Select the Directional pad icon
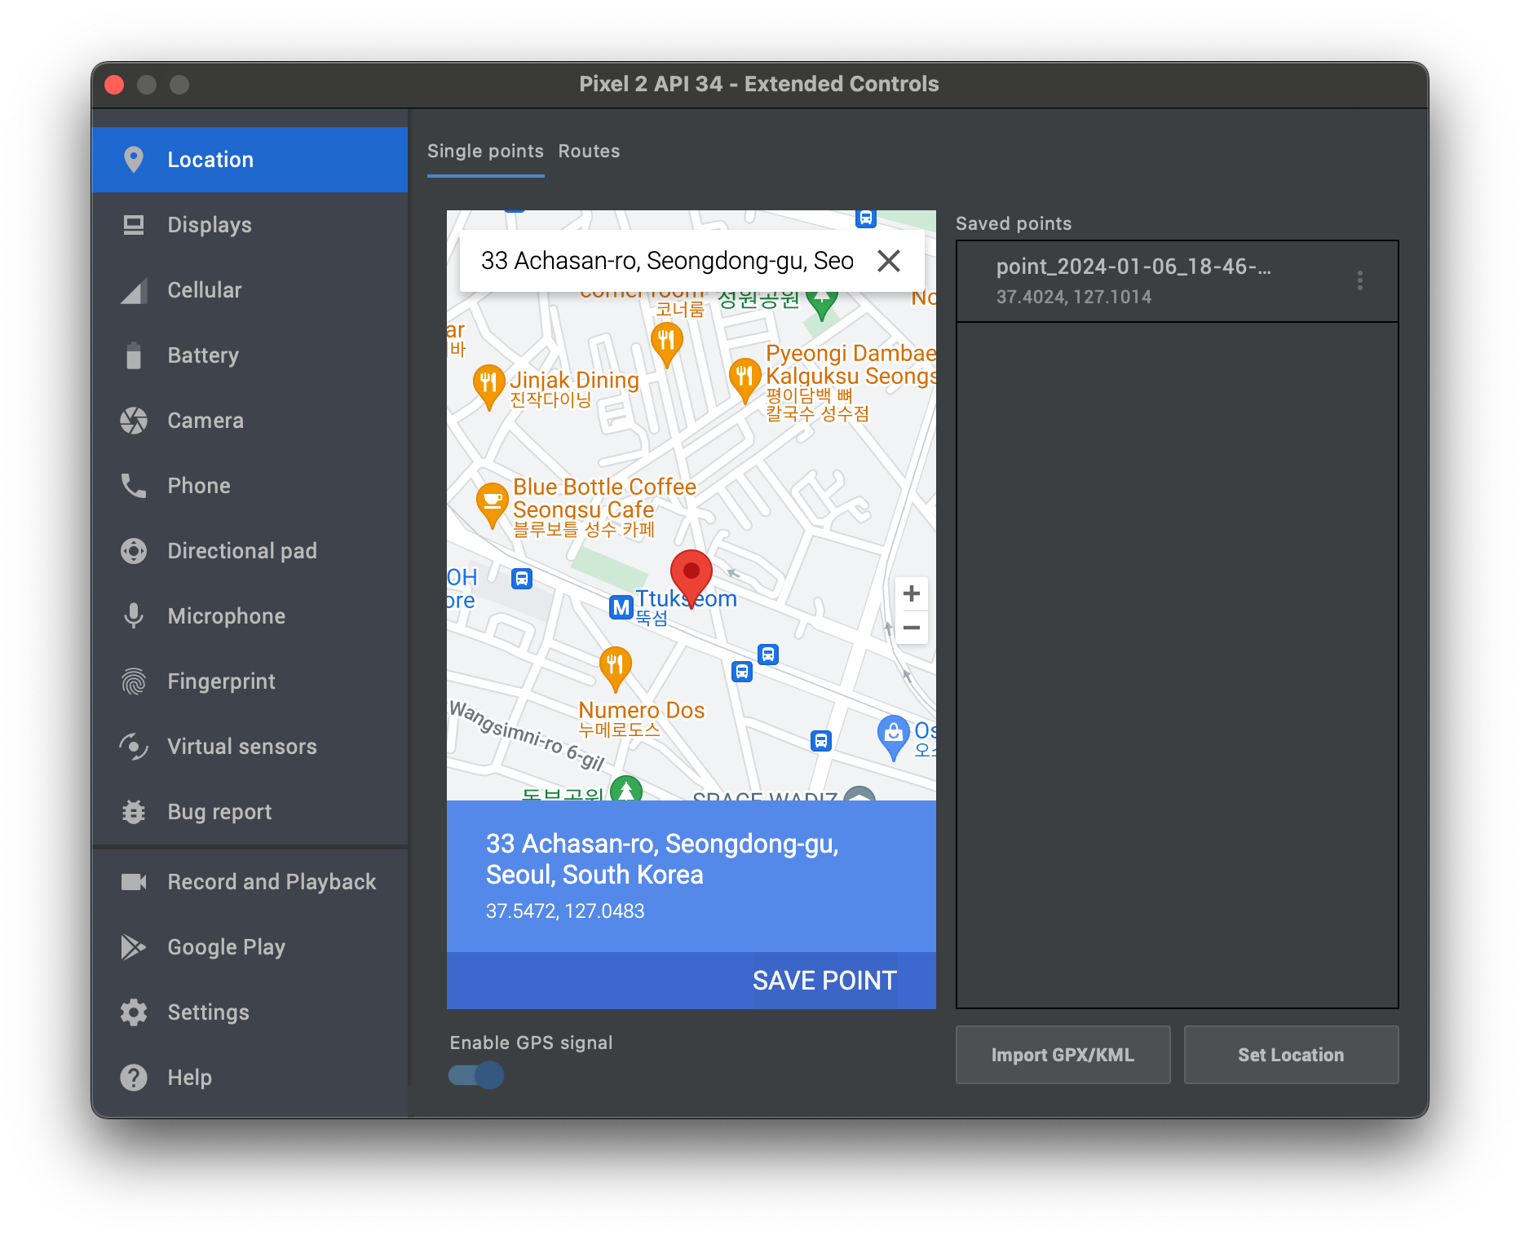The height and width of the screenshot is (1239, 1520). tap(134, 551)
